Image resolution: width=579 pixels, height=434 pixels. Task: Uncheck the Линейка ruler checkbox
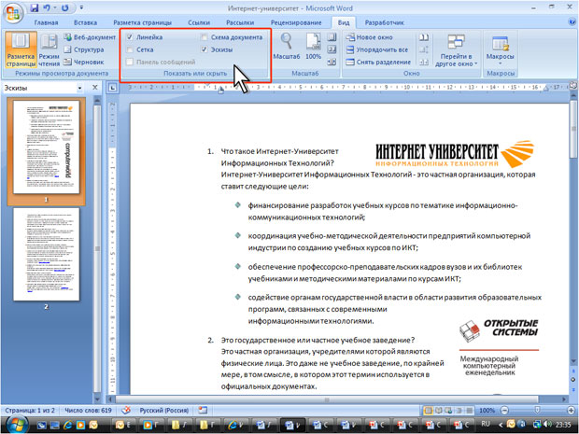[130, 37]
